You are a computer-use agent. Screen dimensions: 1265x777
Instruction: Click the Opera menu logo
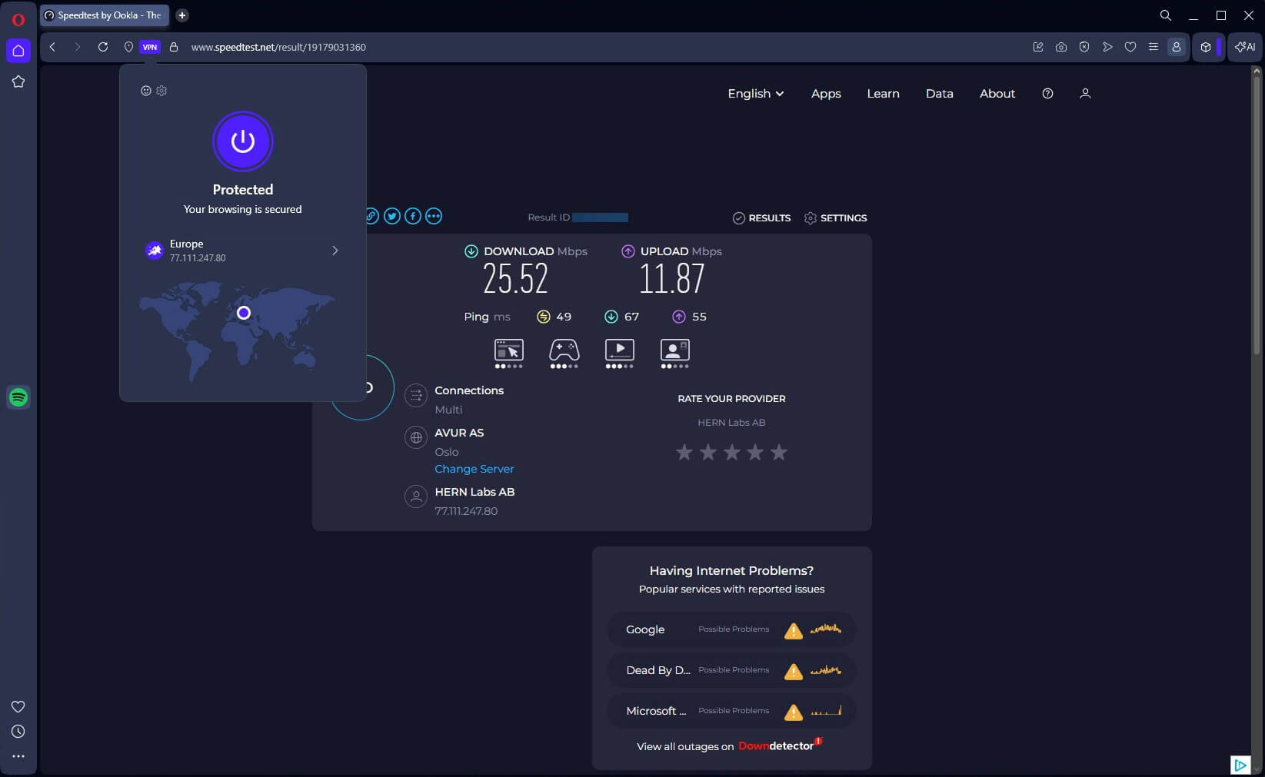coord(18,19)
